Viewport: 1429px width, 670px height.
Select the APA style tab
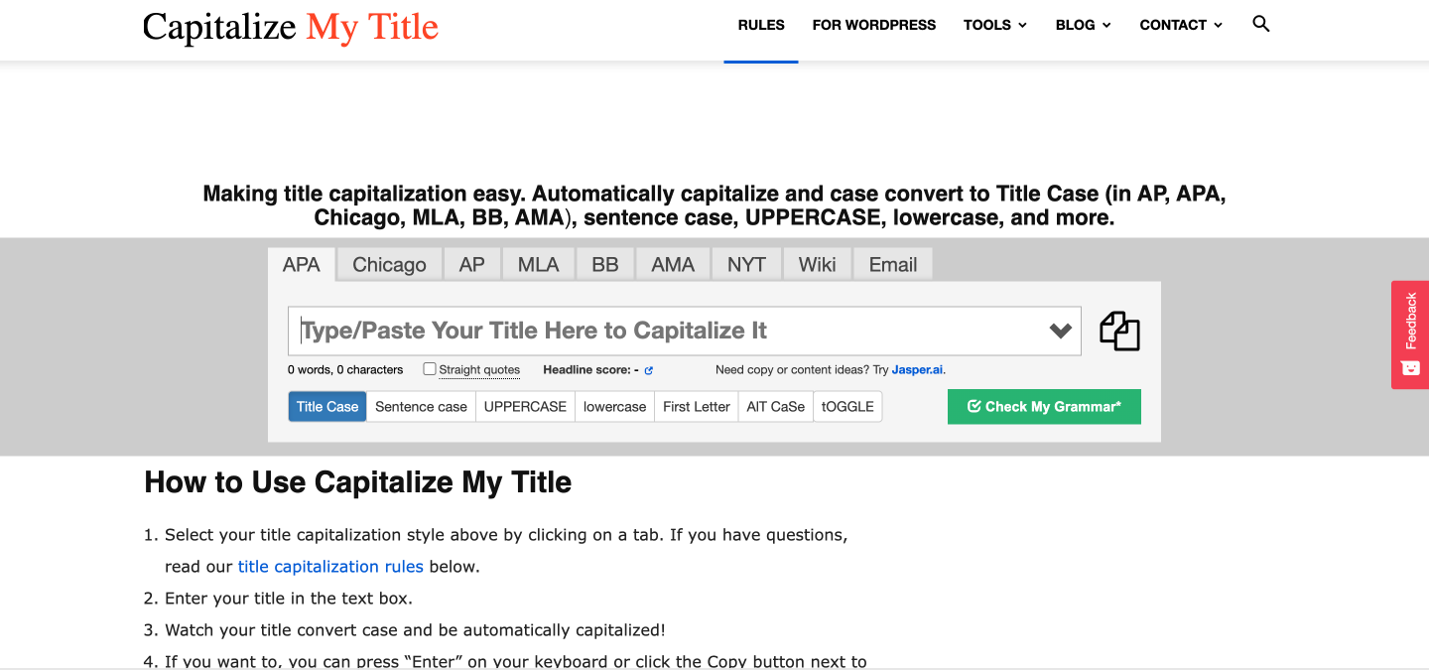click(x=302, y=264)
